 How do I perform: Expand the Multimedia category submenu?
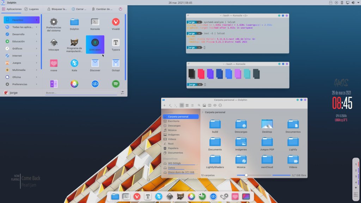click(x=21, y=70)
